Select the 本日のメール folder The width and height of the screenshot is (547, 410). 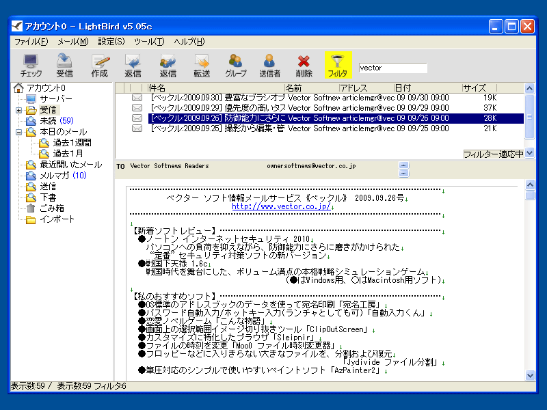[x=63, y=132]
